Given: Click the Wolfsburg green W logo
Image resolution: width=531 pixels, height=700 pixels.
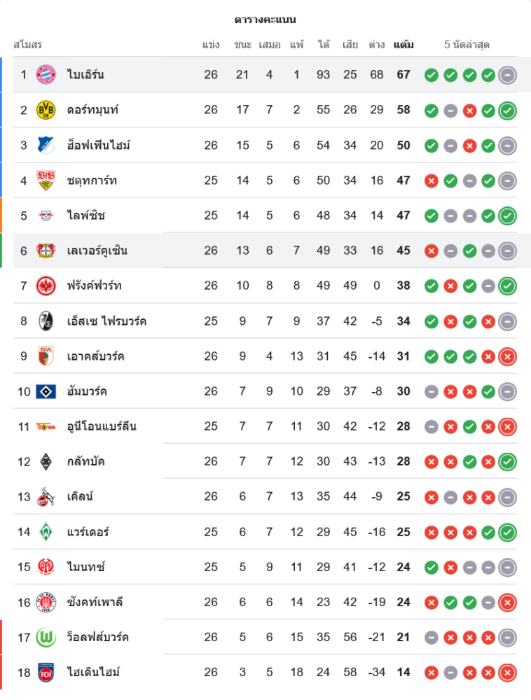Looking at the screenshot, I should [46, 637].
